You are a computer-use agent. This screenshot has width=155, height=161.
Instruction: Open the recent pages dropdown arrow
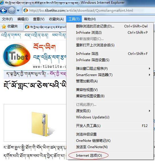pyautogui.click(x=18, y=11)
